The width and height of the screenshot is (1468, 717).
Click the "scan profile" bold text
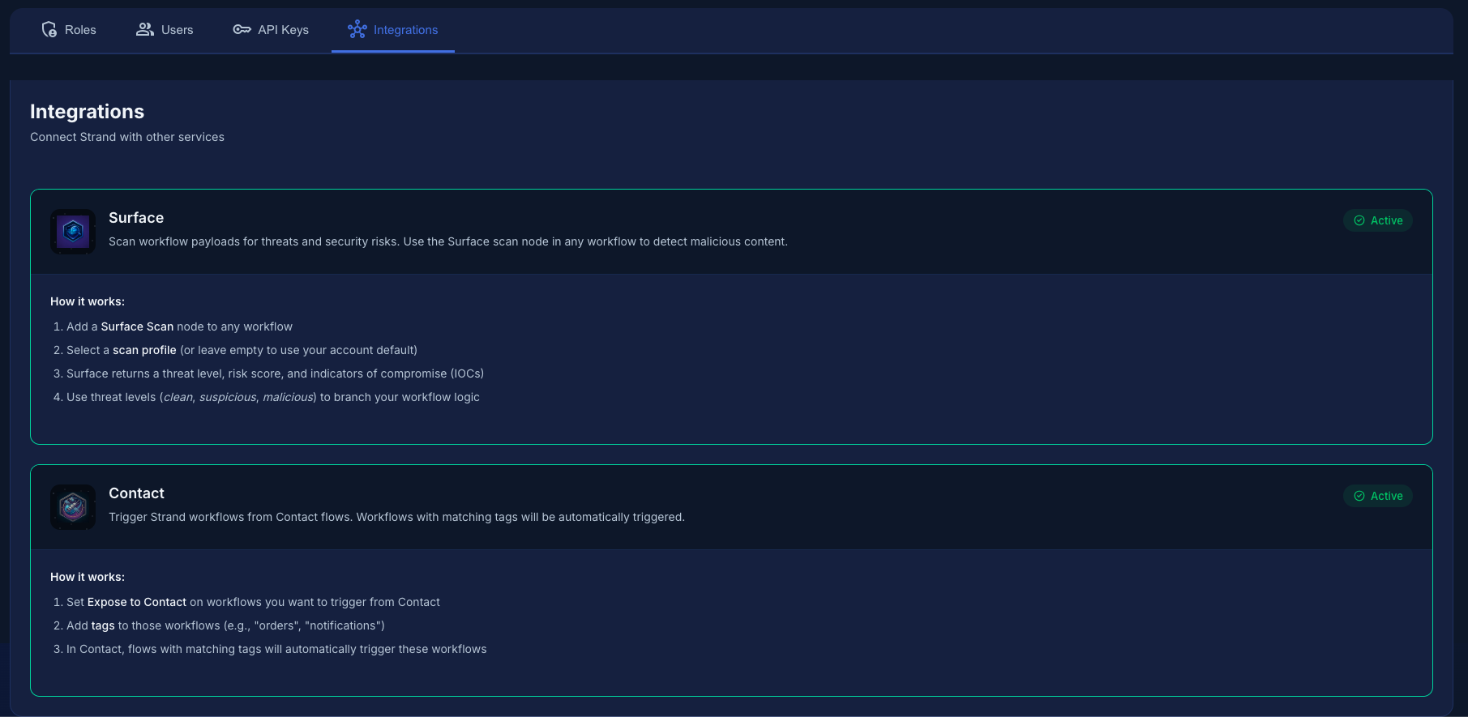pyautogui.click(x=144, y=350)
